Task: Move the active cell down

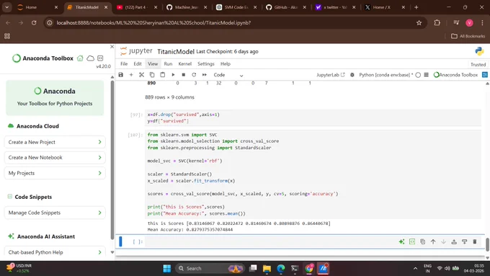Action: point(443,241)
